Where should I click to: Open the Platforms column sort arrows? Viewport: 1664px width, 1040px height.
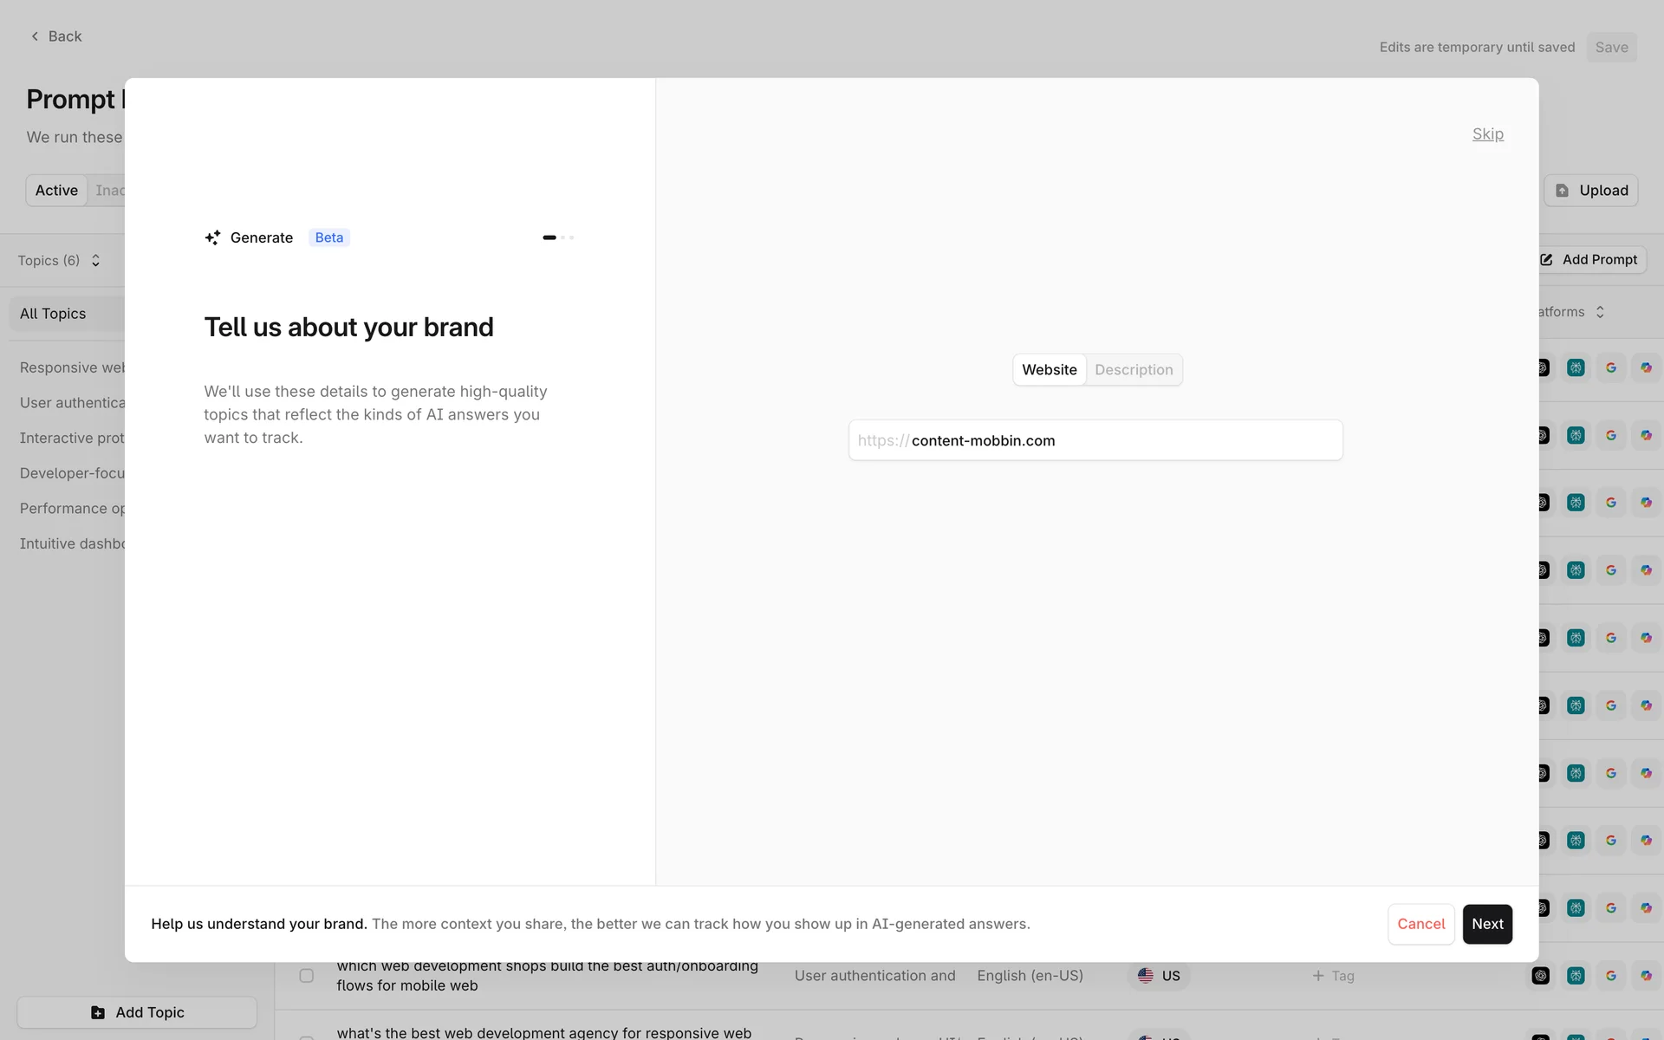(1600, 312)
